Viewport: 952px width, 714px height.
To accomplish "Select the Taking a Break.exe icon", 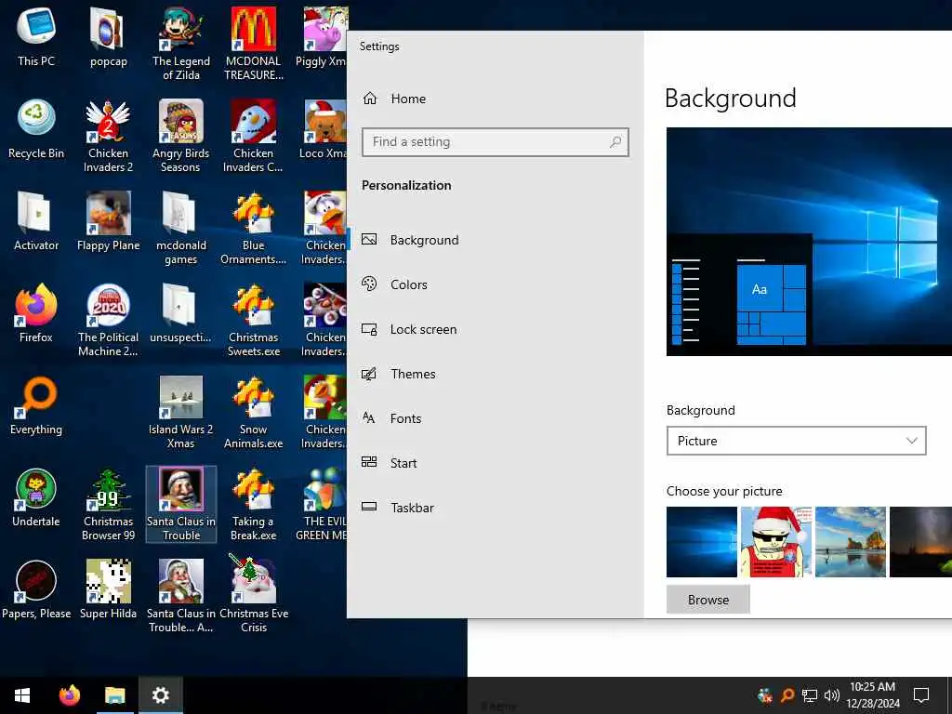I will coord(254,504).
